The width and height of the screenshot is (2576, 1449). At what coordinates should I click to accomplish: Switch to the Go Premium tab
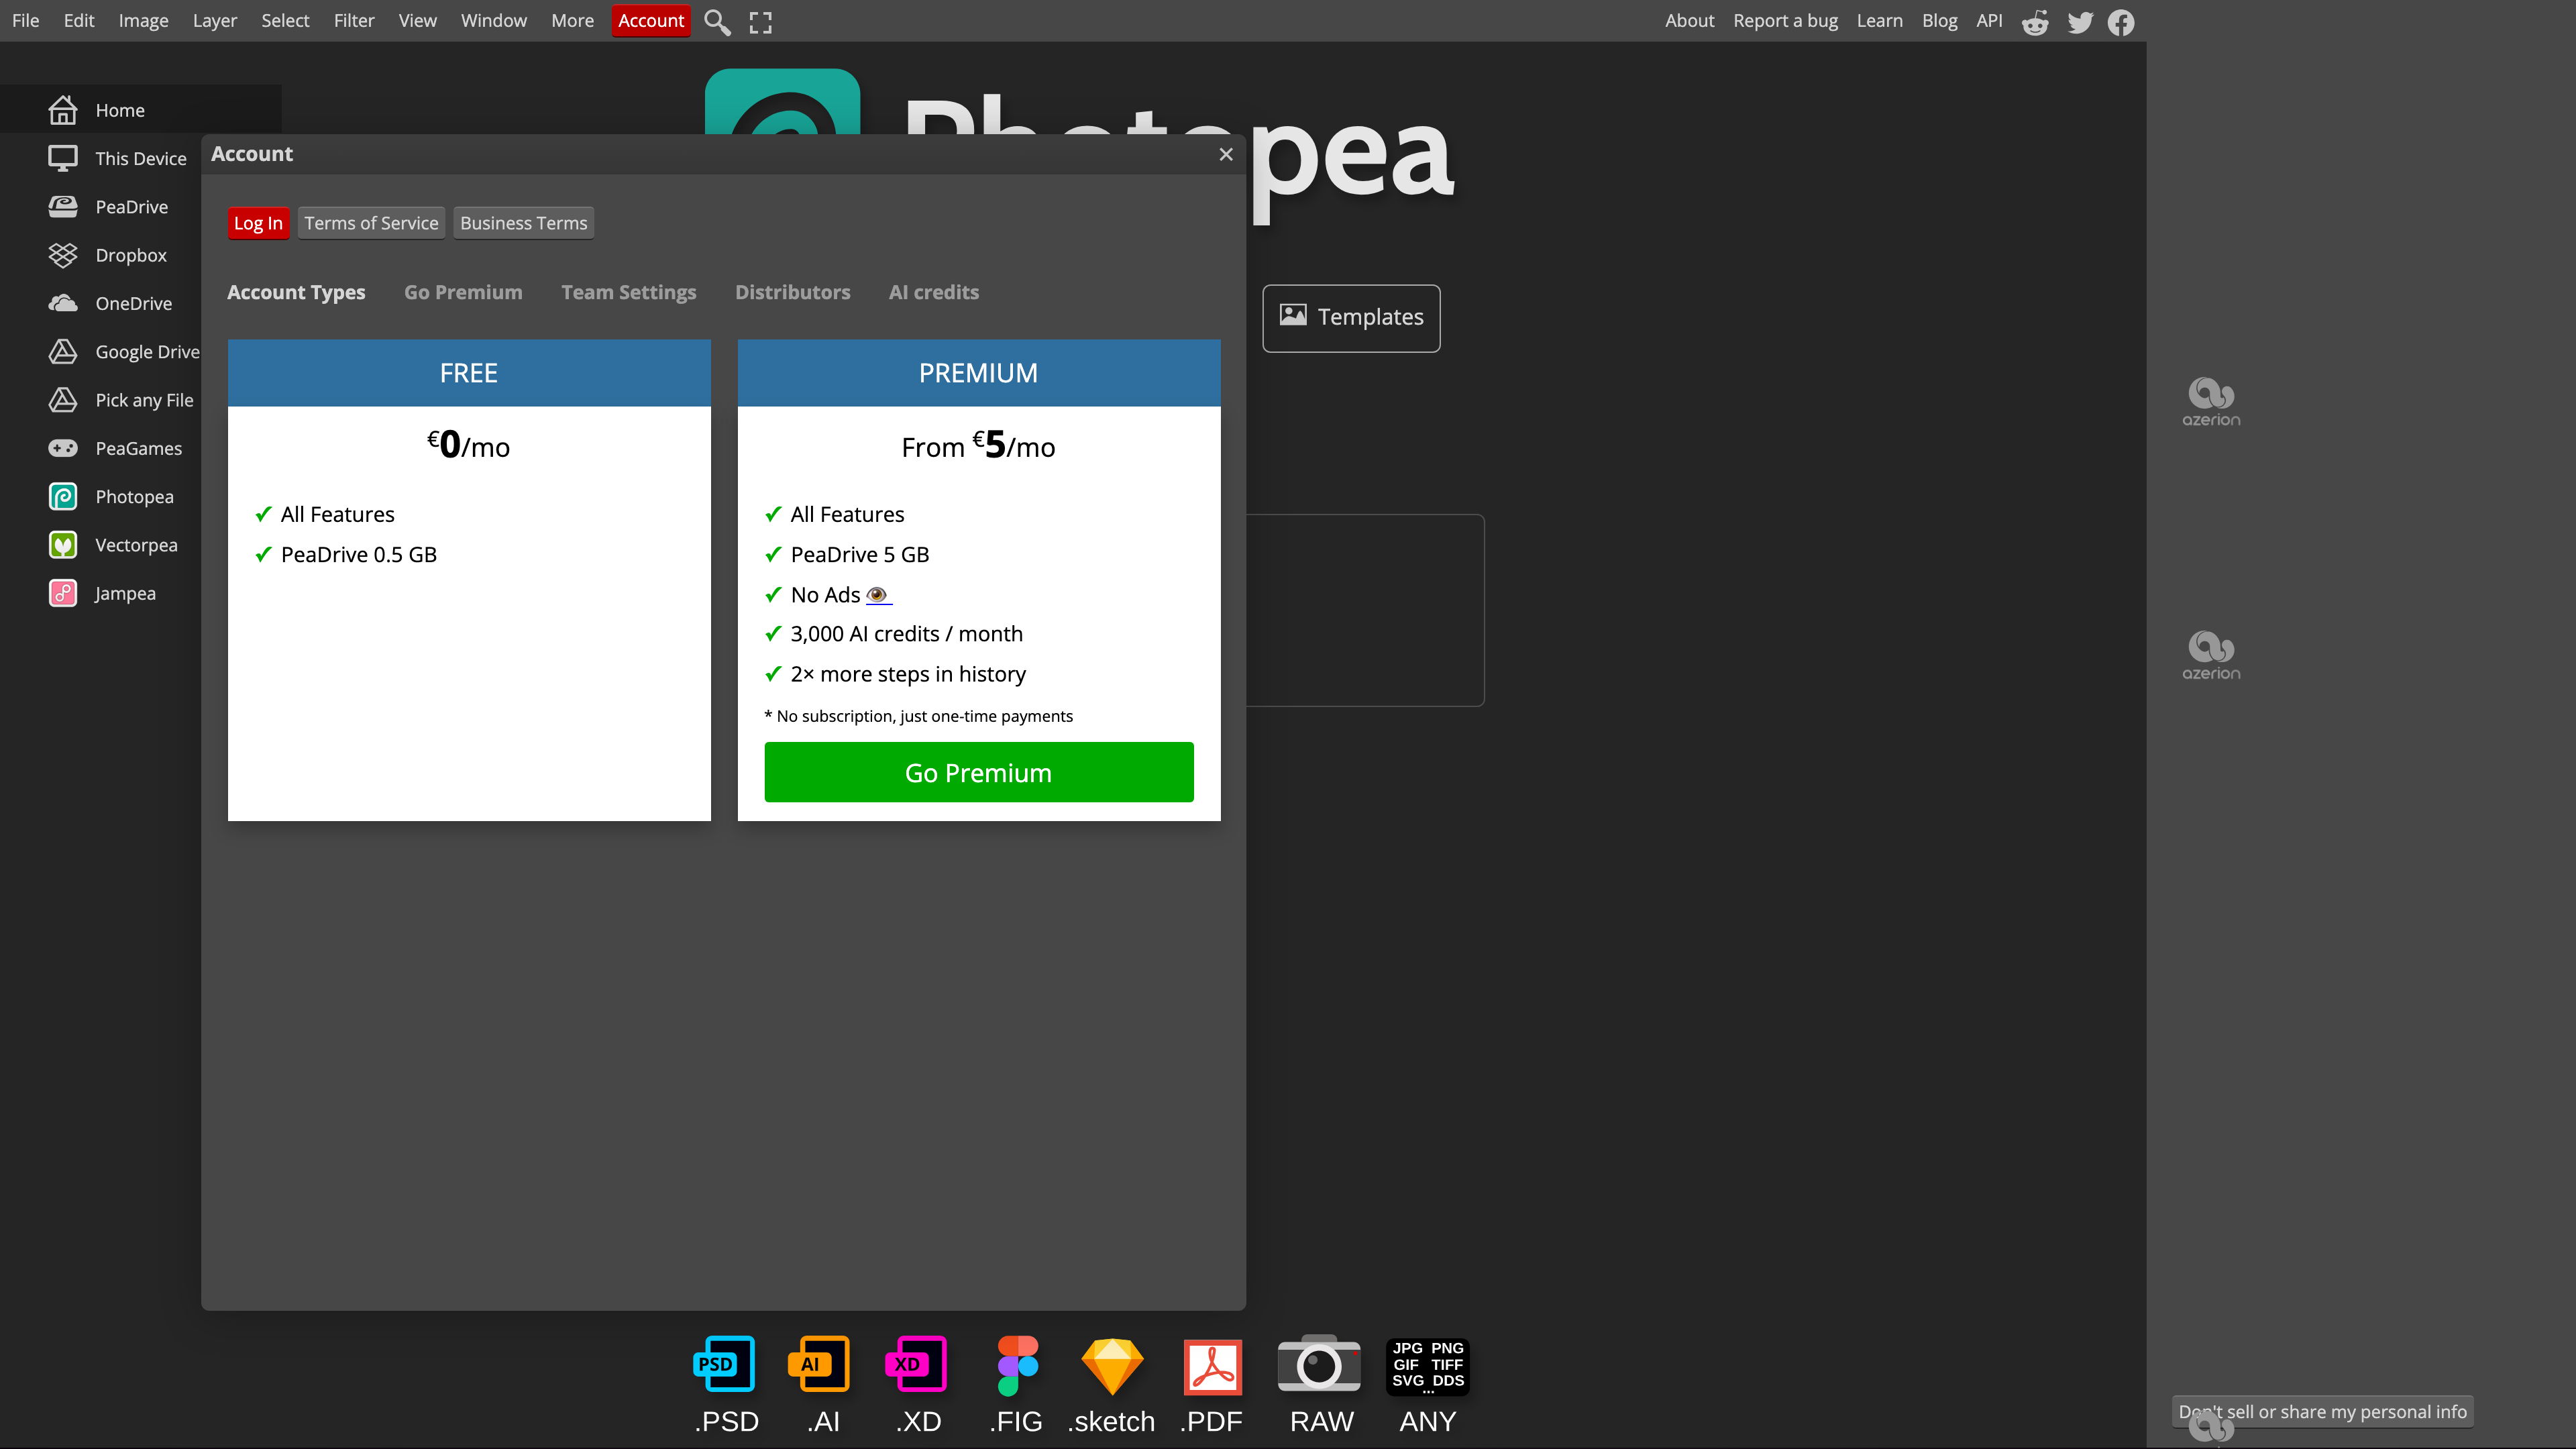point(463,293)
